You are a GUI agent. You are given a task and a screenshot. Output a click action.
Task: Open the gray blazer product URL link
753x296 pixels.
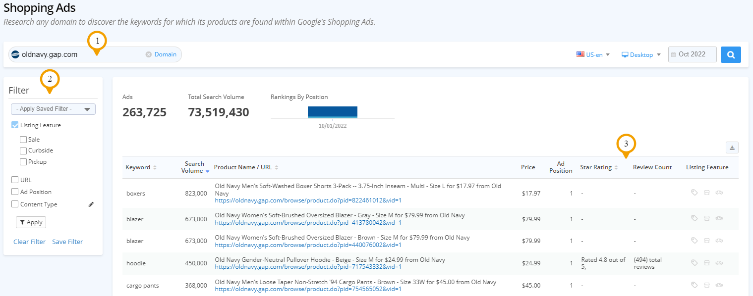point(308,223)
